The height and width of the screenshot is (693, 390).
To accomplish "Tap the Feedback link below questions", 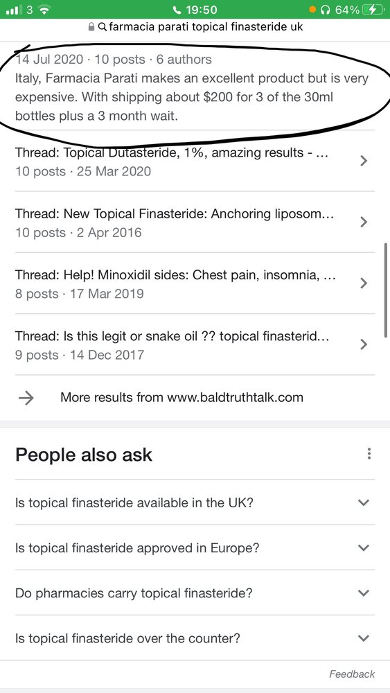I will point(352,674).
